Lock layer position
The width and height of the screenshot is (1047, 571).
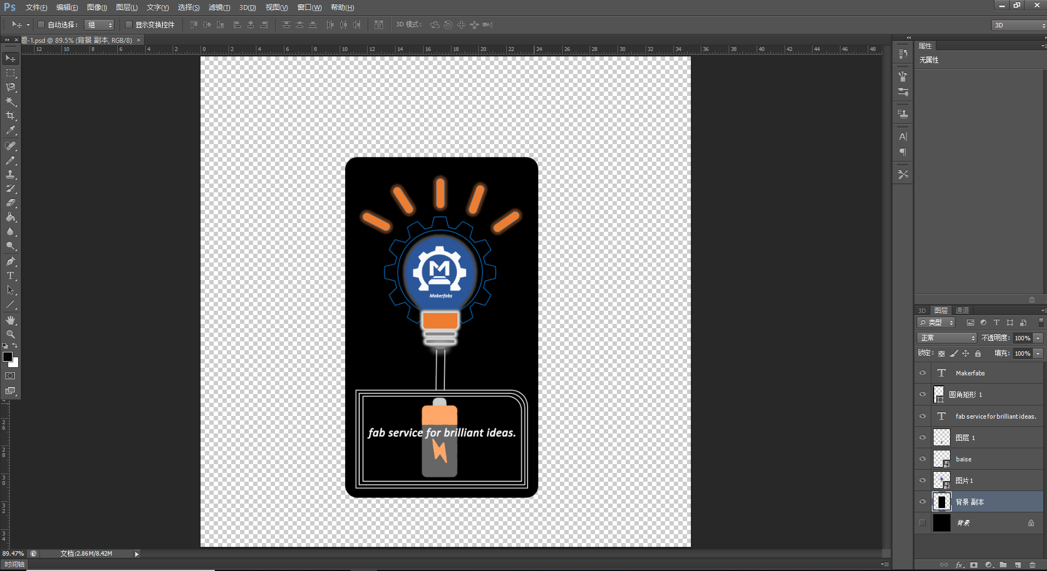tap(965, 353)
